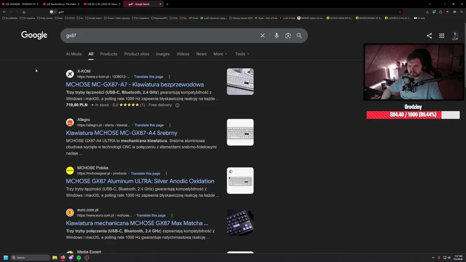Open the Trade - Path of Exile bookmark
Screen dimensions: 466x262
[266, 18]
